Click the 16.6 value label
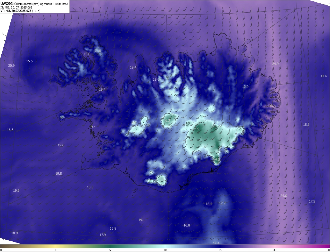 coord(10,130)
